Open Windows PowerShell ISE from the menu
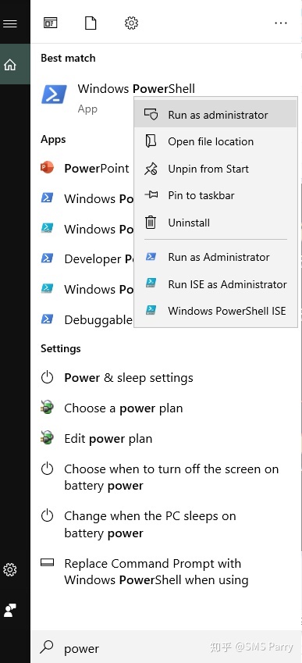302x663 pixels. click(215, 311)
